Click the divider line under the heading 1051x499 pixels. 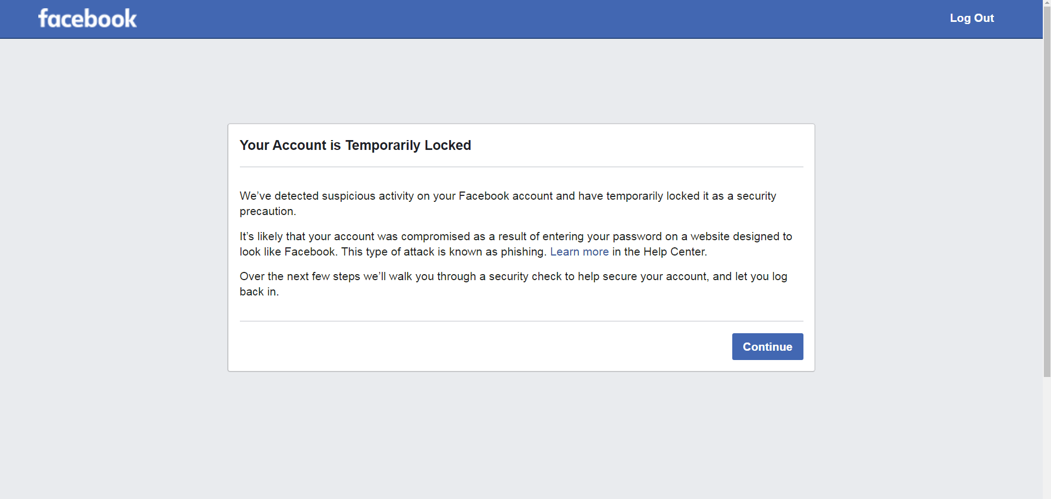521,167
